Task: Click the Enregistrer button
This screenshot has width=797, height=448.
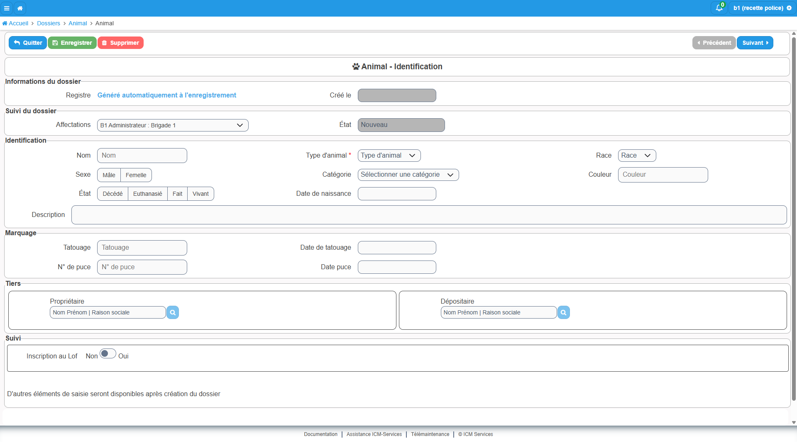Action: (x=72, y=43)
